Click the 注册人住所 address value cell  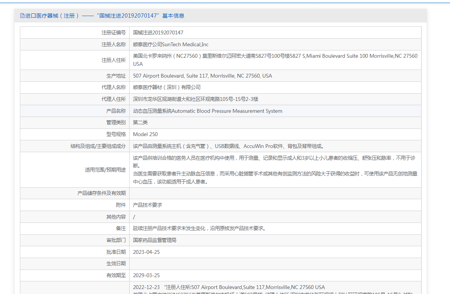point(275,60)
